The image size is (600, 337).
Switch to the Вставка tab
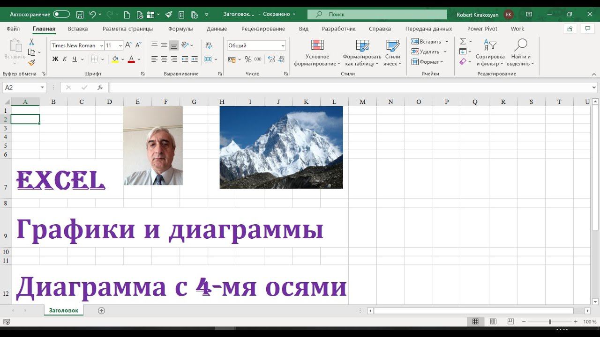(x=78, y=29)
